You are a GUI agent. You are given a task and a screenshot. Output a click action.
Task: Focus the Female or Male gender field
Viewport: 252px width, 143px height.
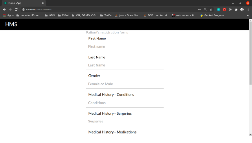click(125, 84)
